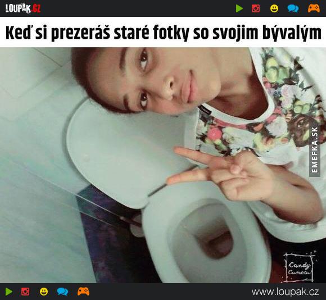Open the blue chat bubbles icon in footer
The image size is (326, 300).
pyautogui.click(x=62, y=292)
